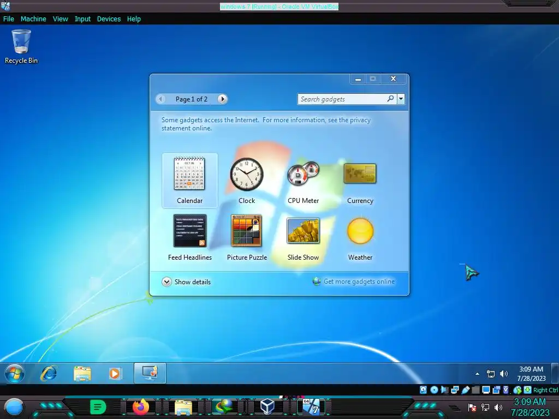
Task: Click VirtualBox hard disk activity indicator
Action: click(423, 390)
